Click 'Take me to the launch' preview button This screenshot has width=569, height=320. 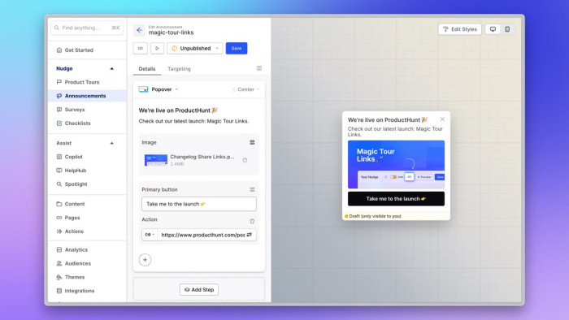click(x=396, y=199)
